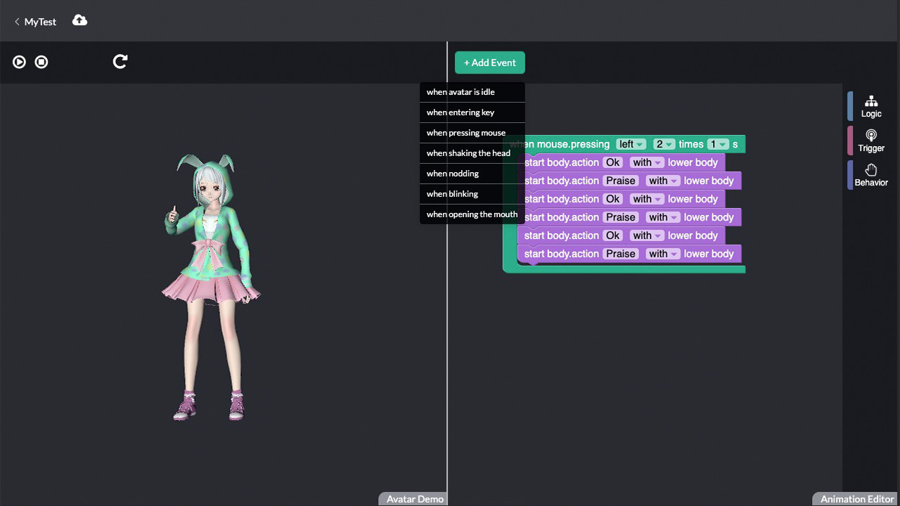
Task: Open the mouse button dropdown showing left
Action: (631, 144)
